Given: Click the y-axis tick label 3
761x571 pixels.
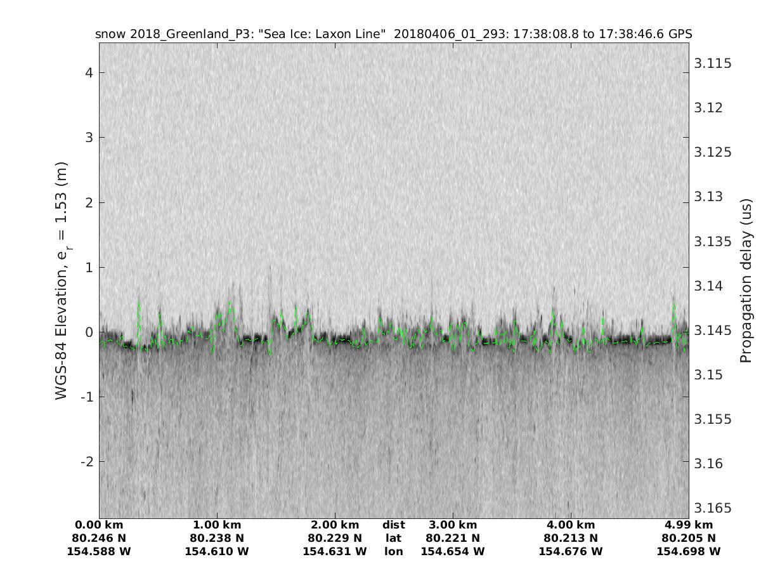Looking at the screenshot, I should click(89, 138).
